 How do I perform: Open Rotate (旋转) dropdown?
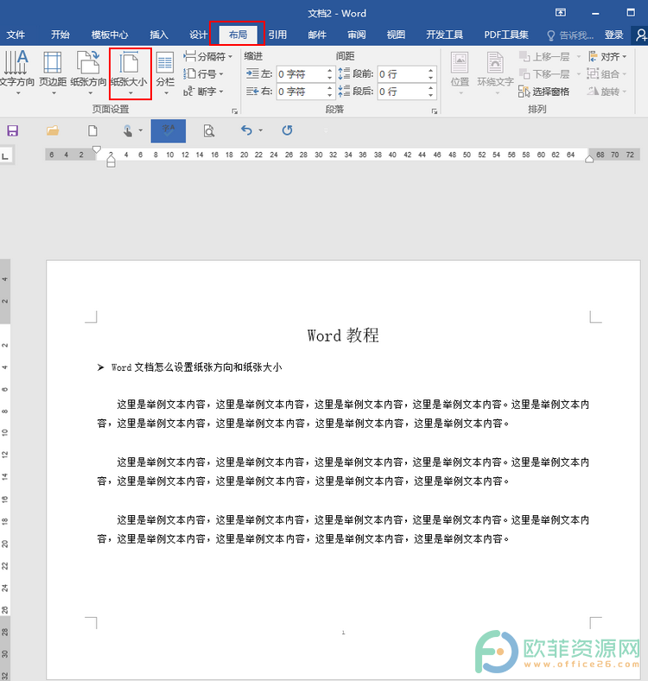tap(607, 92)
